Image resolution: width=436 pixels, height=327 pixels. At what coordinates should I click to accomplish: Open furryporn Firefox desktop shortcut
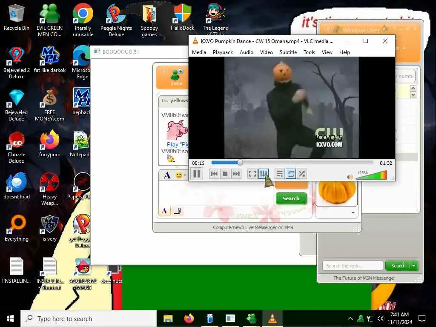pyautogui.click(x=49, y=144)
